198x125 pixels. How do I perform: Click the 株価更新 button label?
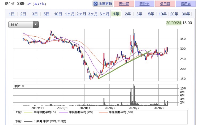105,4
